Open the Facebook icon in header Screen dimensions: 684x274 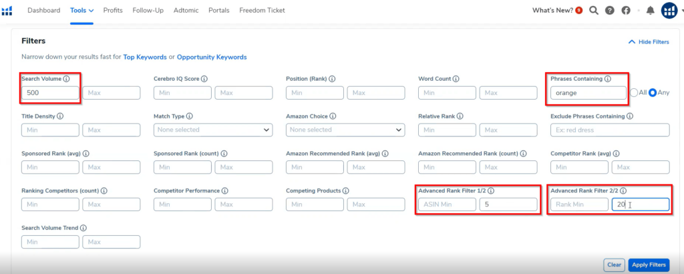point(626,11)
